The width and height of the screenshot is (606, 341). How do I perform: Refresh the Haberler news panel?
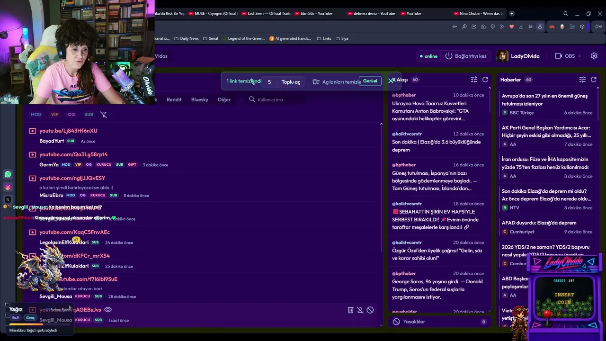(x=594, y=80)
